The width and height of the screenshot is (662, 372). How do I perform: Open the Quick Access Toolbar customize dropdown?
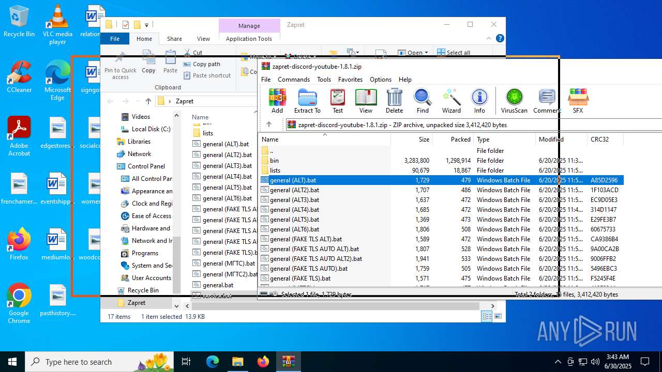(147, 25)
